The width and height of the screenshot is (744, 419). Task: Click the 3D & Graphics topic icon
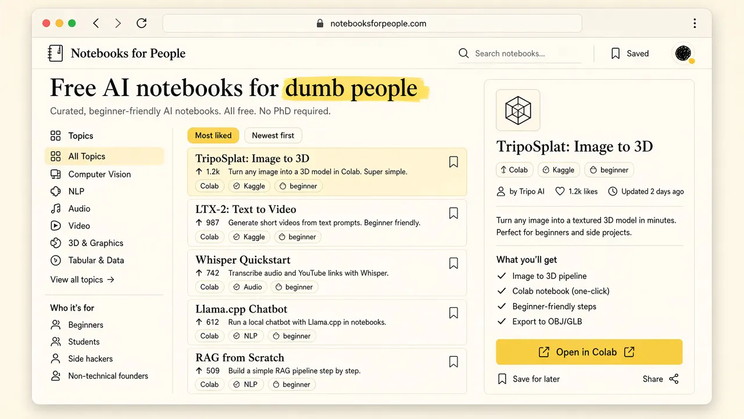tap(56, 243)
